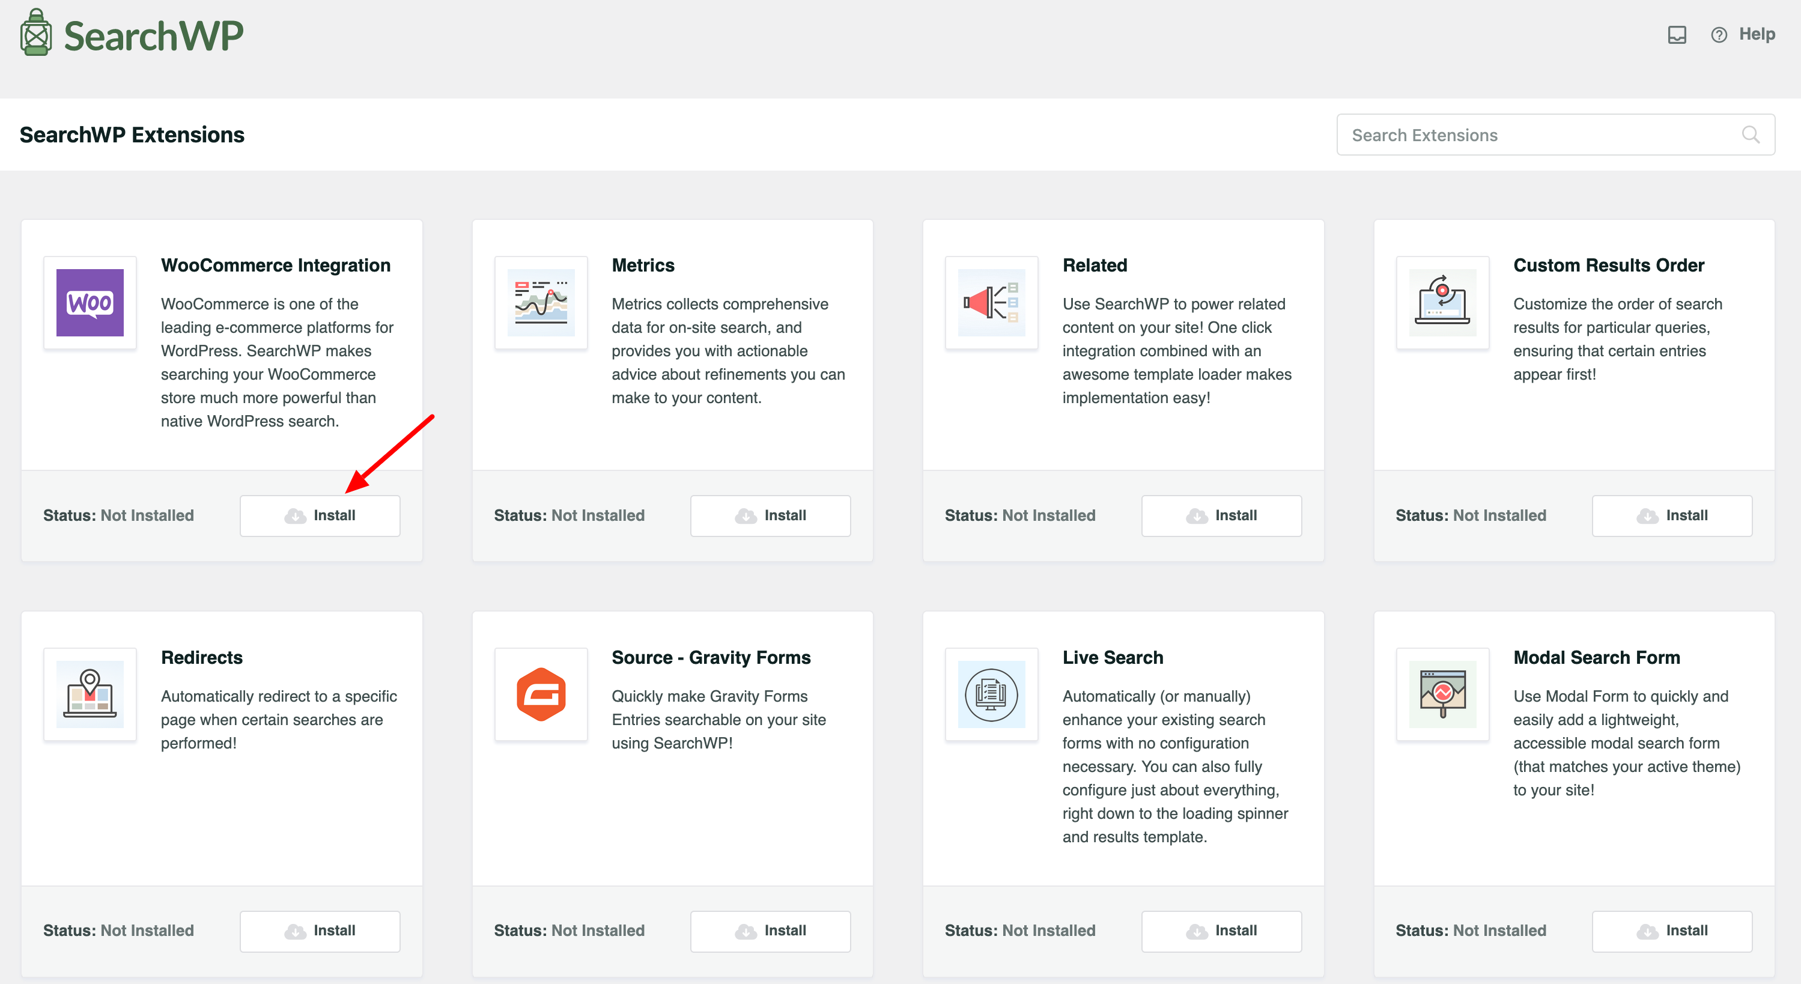The height and width of the screenshot is (984, 1801).
Task: Install the Modal Search Form extension
Action: (x=1672, y=931)
